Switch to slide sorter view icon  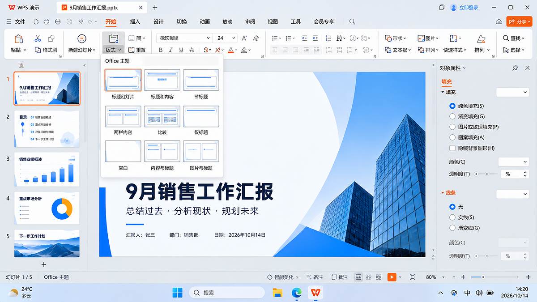pos(369,277)
